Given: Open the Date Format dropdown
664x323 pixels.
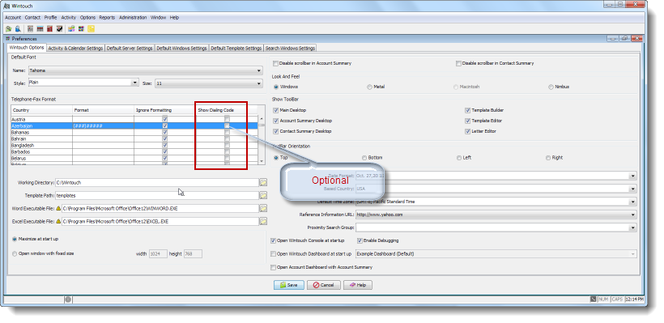Looking at the screenshot, I should (x=632, y=176).
